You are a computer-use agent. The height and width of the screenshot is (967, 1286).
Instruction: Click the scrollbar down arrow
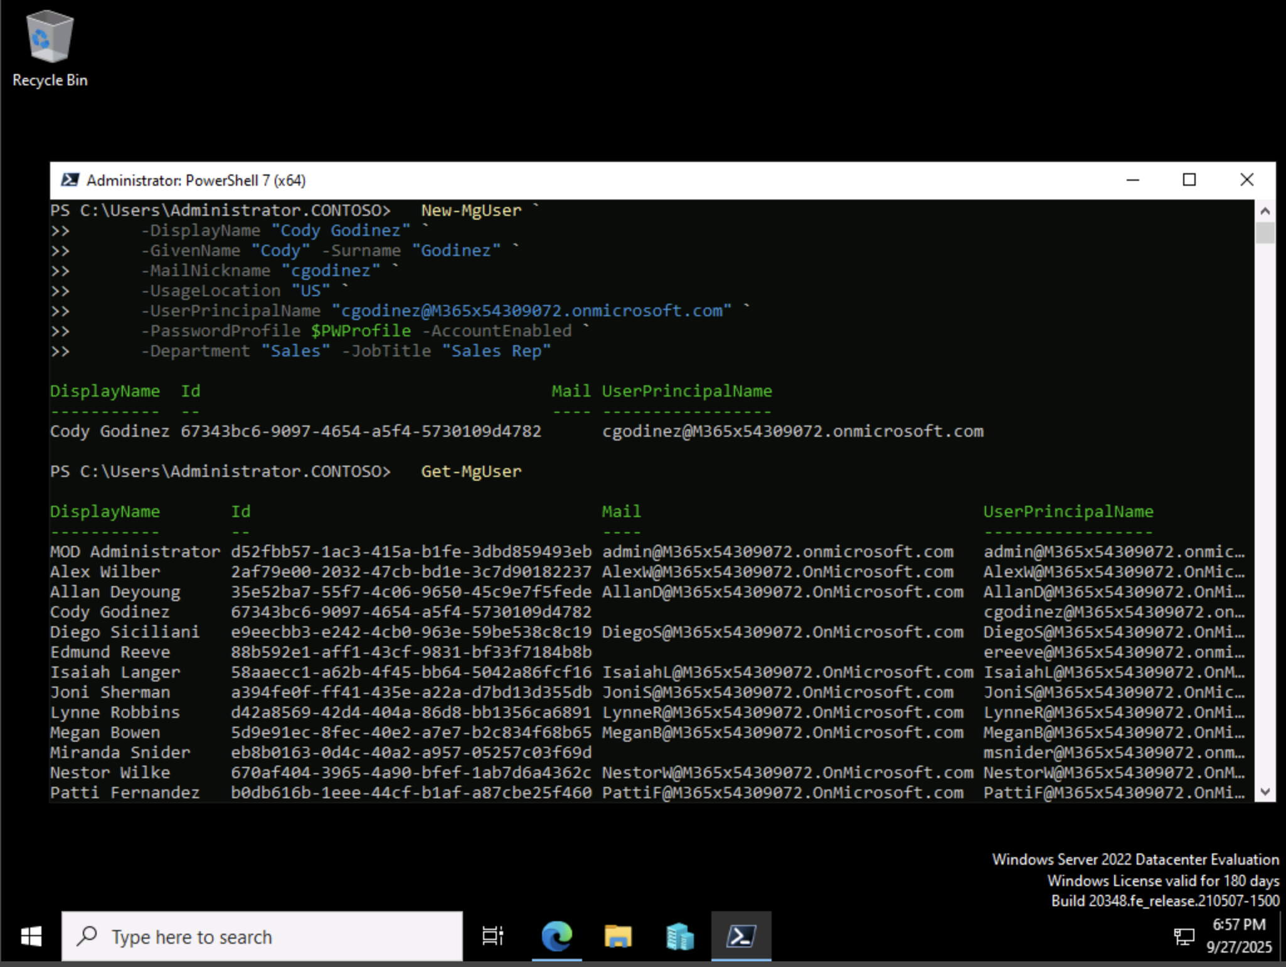(x=1267, y=791)
